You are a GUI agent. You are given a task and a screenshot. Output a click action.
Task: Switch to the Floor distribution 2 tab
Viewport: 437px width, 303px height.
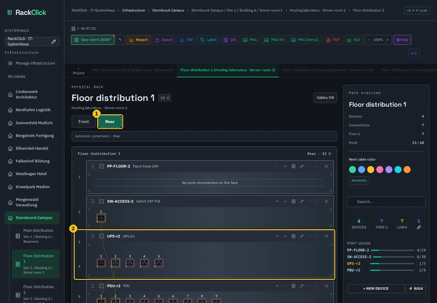tap(328, 70)
